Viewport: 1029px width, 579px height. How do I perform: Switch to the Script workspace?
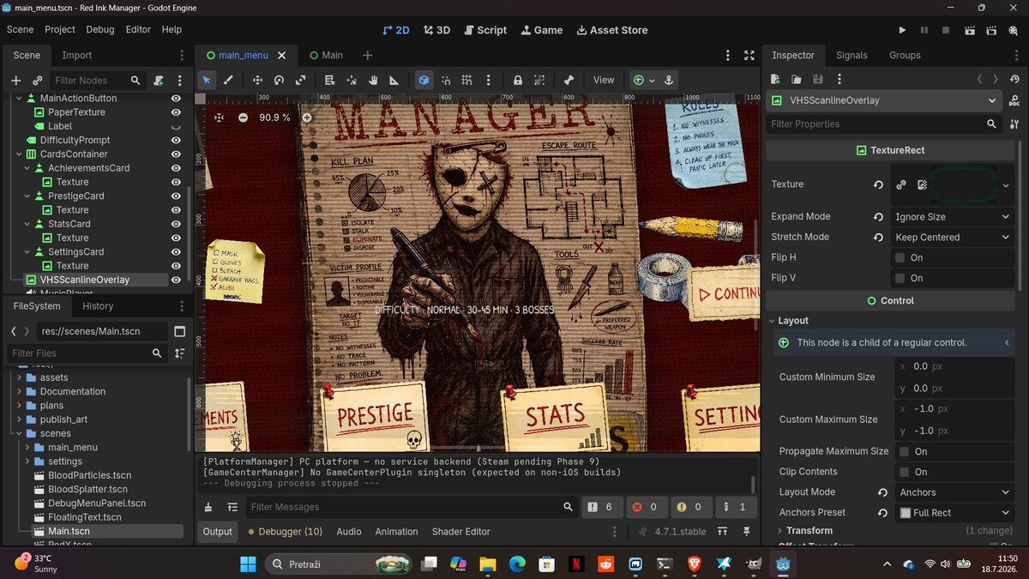485,30
